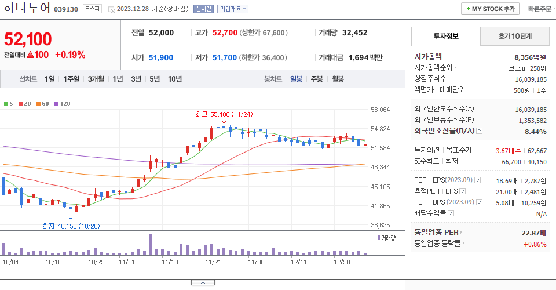This screenshot has height=290, width=556.
Task: Select 1년 line chart period
Action: (118, 79)
